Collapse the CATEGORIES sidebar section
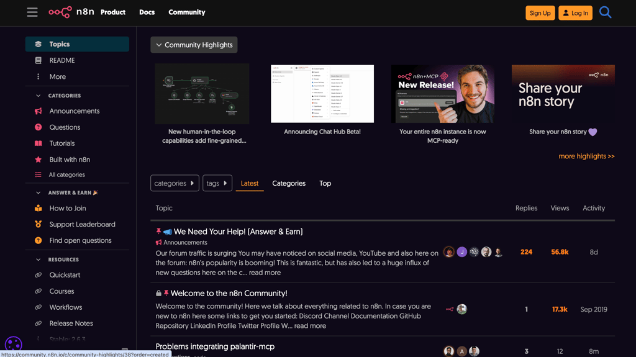Image resolution: width=636 pixels, height=357 pixels. 38,96
